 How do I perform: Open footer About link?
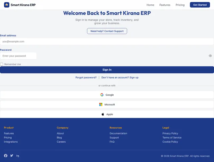pos(60,133)
